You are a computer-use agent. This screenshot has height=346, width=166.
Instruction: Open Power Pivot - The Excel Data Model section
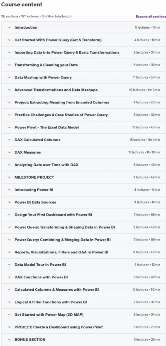83,128
